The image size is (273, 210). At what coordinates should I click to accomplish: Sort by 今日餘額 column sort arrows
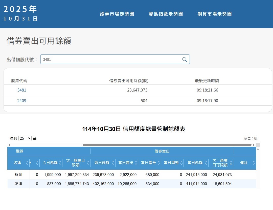(x=60, y=163)
